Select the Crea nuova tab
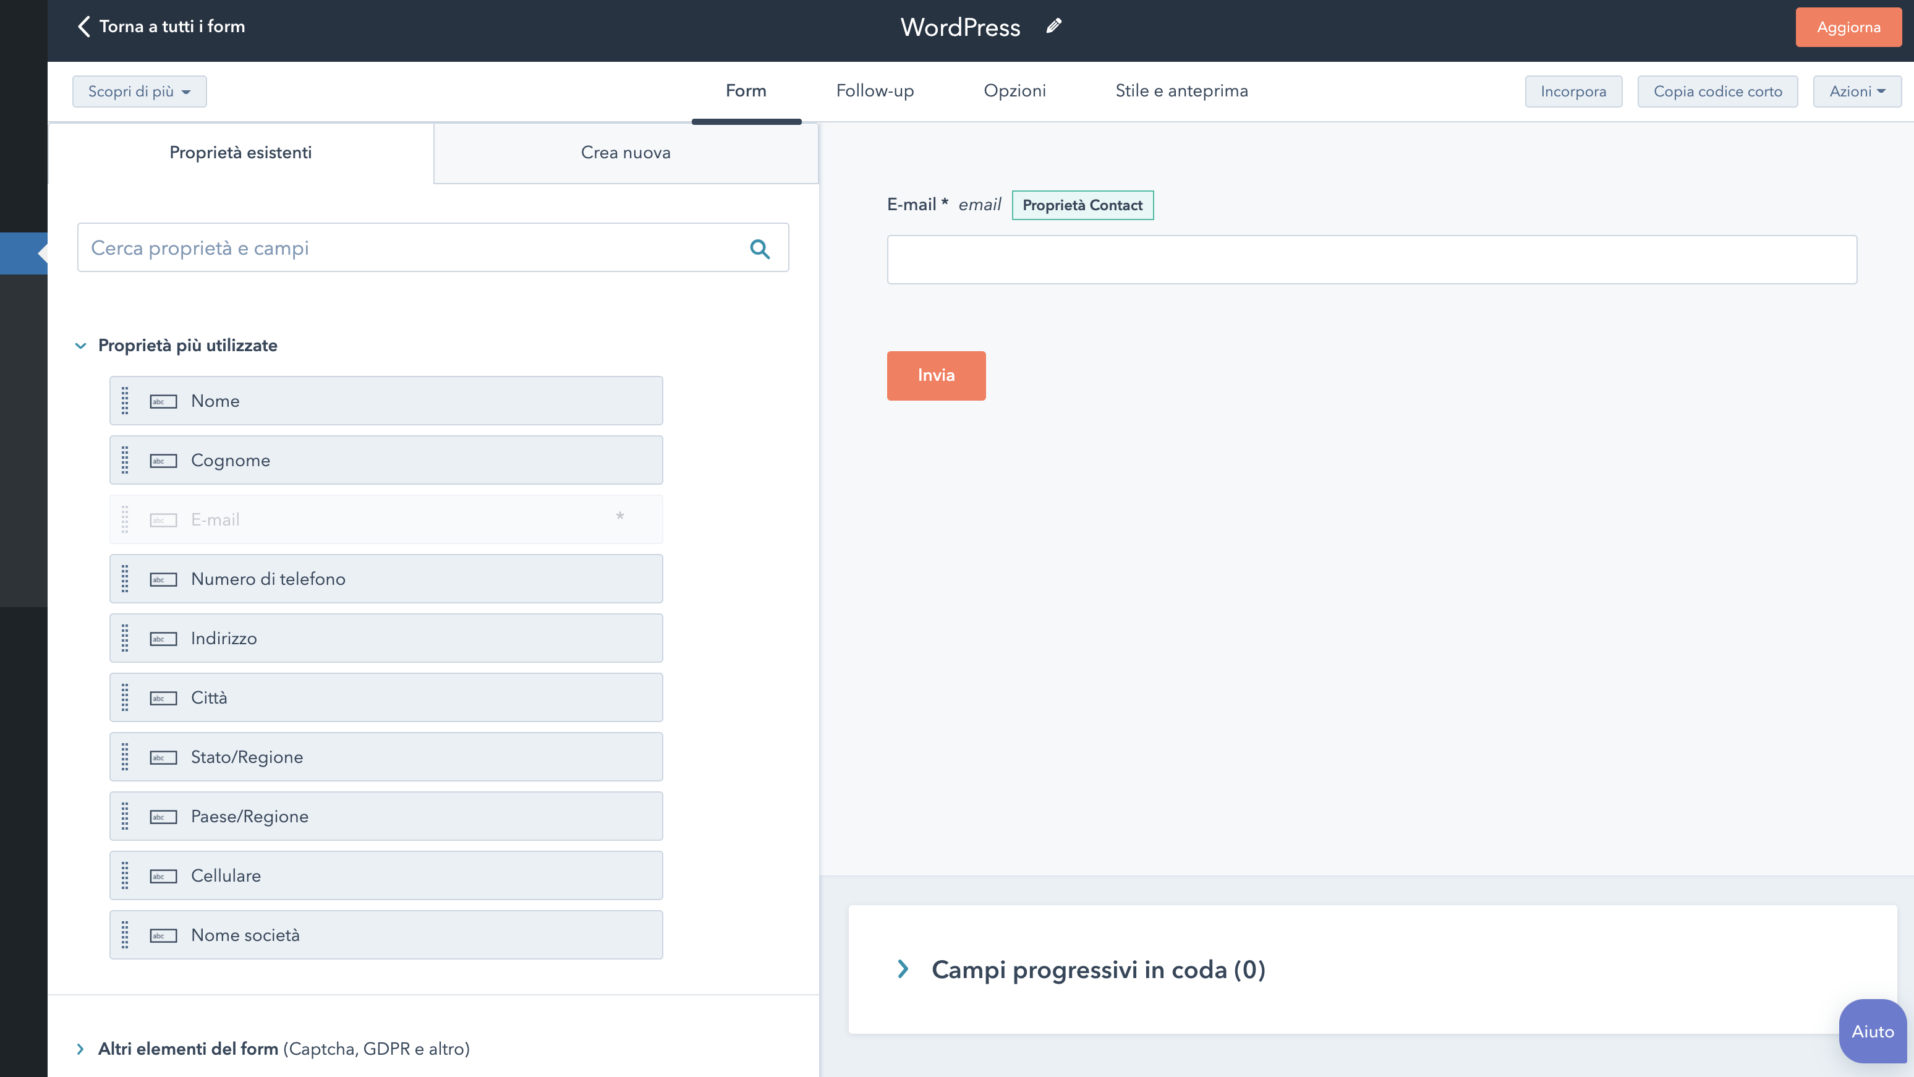The image size is (1914, 1077). [626, 152]
